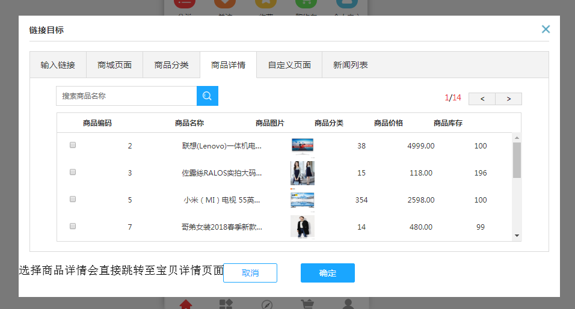The width and height of the screenshot is (575, 309).
Task: Check the box for product number 3
Action: pos(73,172)
